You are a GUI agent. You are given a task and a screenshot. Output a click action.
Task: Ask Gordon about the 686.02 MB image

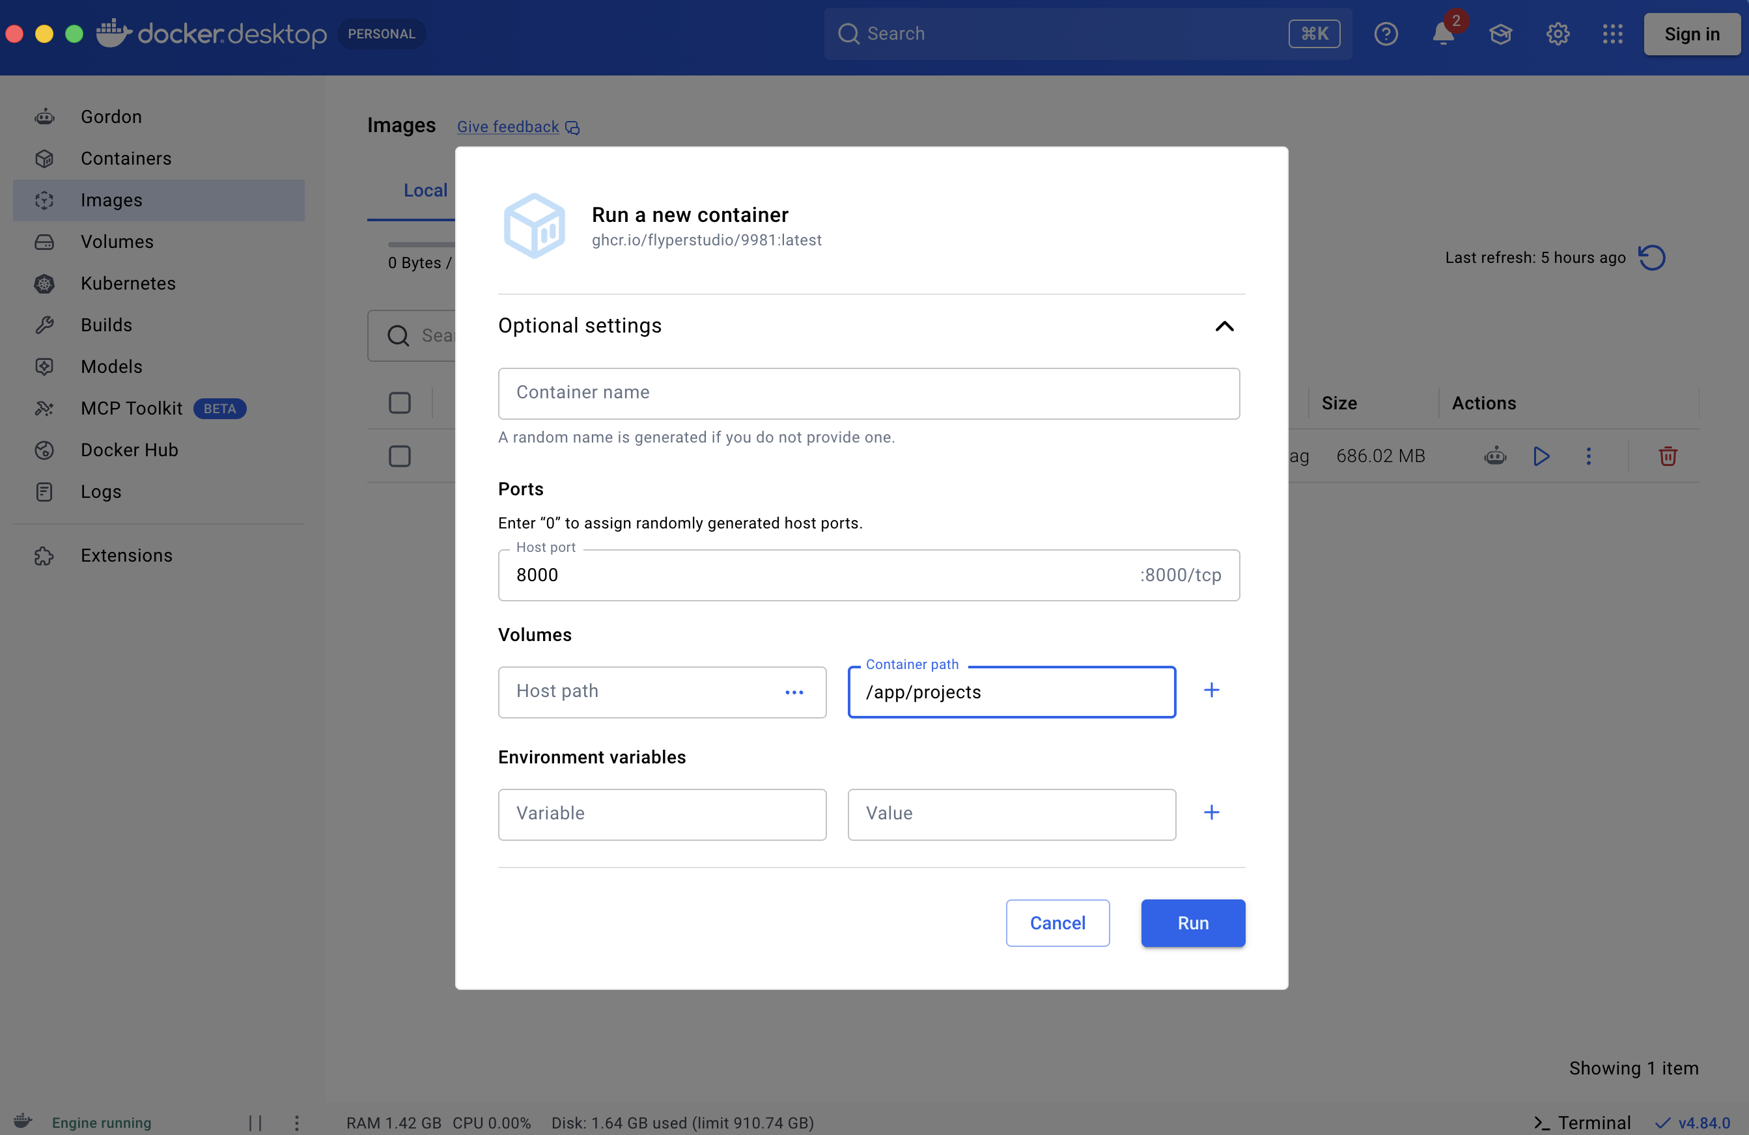(1495, 456)
